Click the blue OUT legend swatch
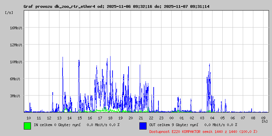Image resolution: width=272 pixels, height=136 pixels. [143, 125]
